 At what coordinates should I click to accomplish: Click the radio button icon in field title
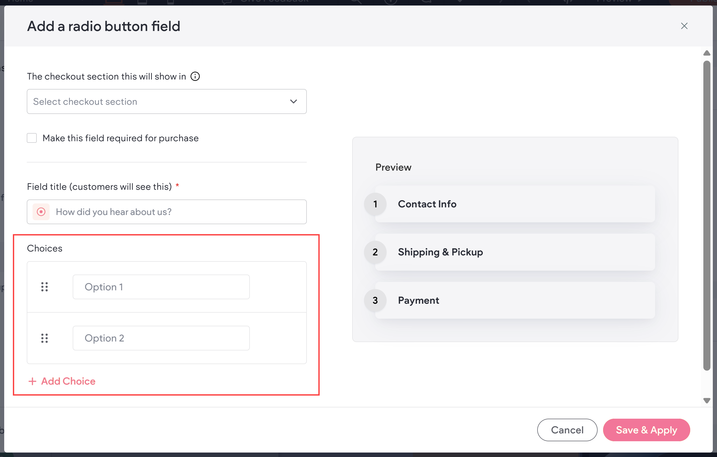[x=41, y=212]
